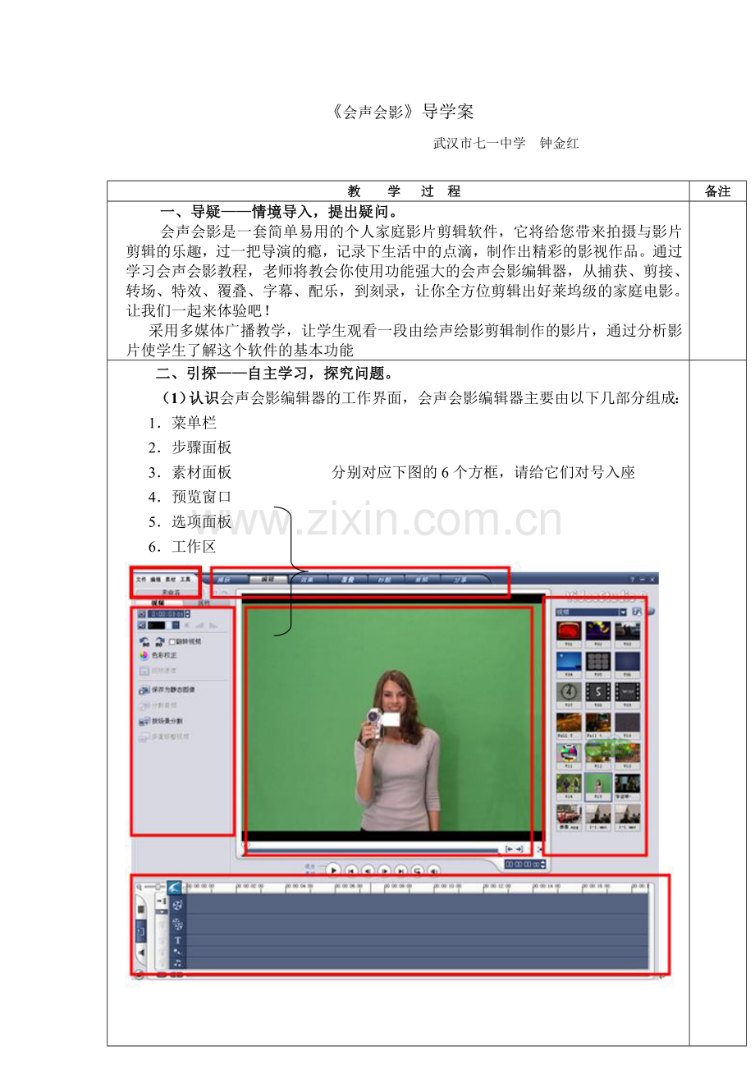Viewport: 755px width, 1069px height.
Task: Rotate video 90 degrees counterclockwise
Action: pyautogui.click(x=144, y=641)
